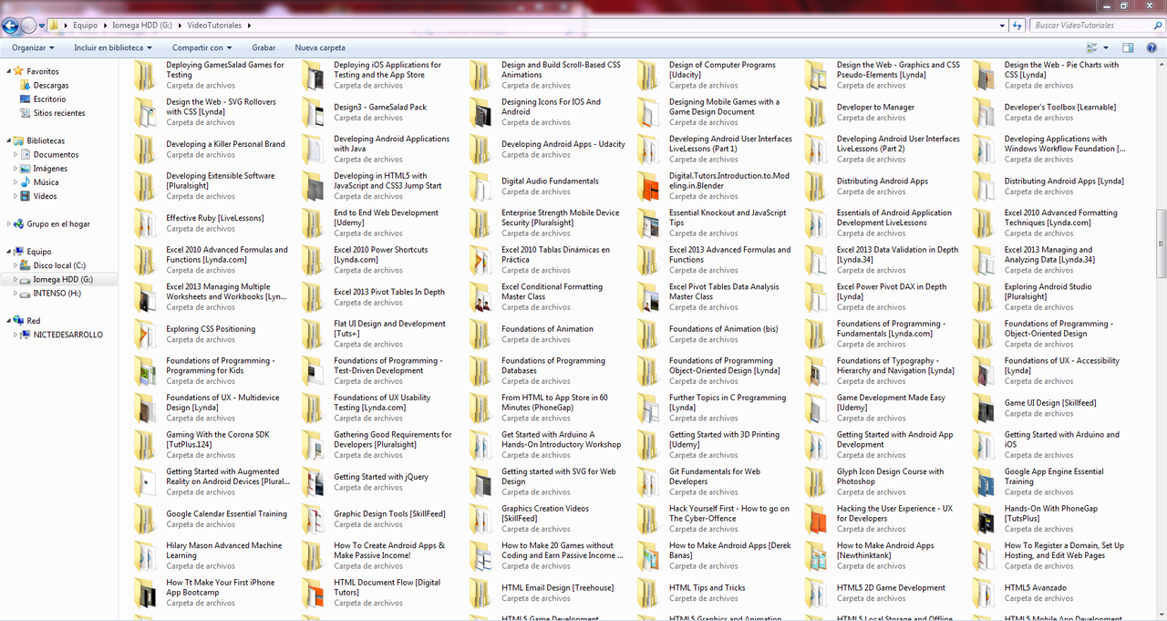This screenshot has width=1167, height=621.
Task: Click the Grabar toolbar button
Action: [263, 47]
